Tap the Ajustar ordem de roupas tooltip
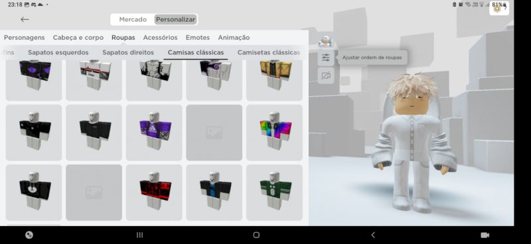 [372, 58]
